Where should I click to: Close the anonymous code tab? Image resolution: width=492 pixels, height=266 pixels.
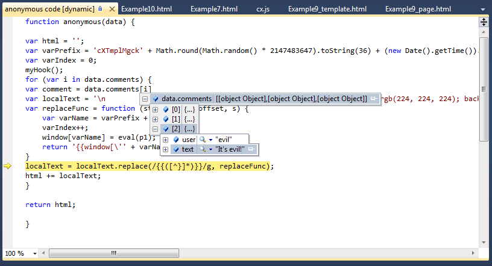point(112,9)
